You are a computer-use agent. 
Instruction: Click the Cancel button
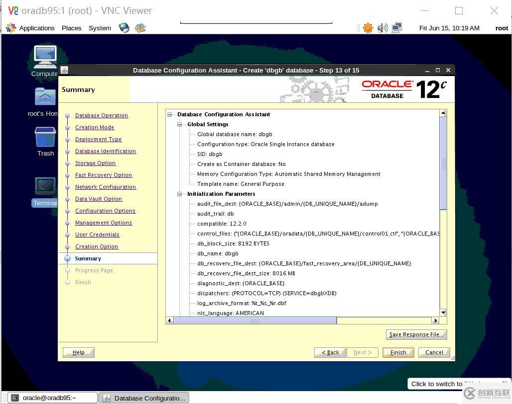point(434,352)
